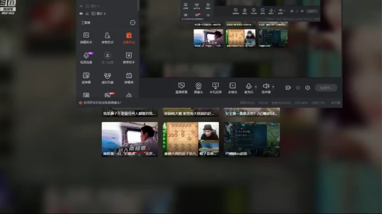The height and width of the screenshot is (214, 382).
Task: Click chess thumbnail in the small mirrored preview
Action: point(241,39)
